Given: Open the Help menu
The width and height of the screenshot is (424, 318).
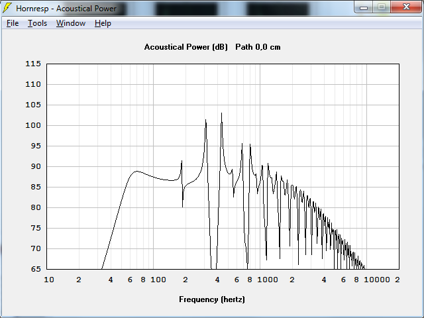Looking at the screenshot, I should click(103, 23).
